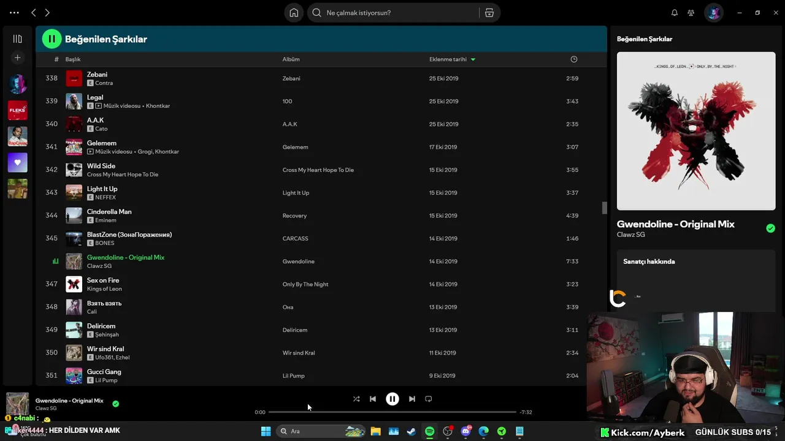Open the 'Sanatçı hakkında' card

[x=696, y=281]
